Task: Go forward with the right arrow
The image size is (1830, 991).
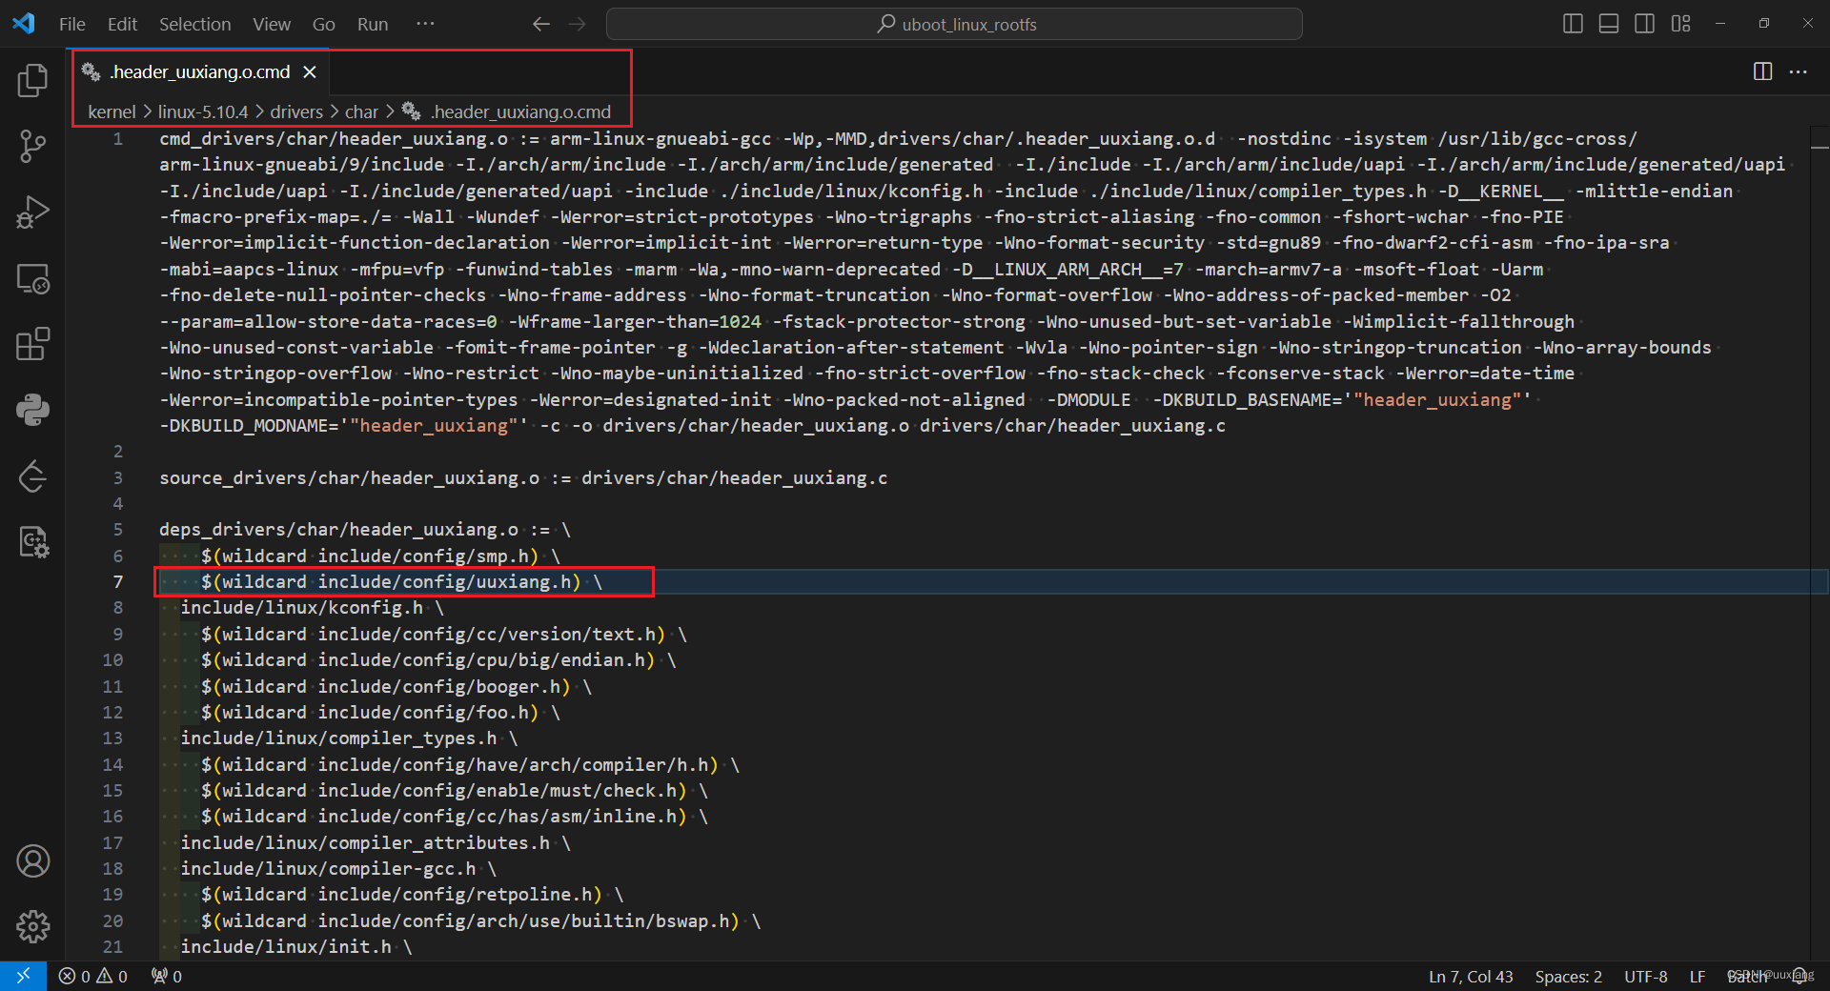Action: coord(578,24)
